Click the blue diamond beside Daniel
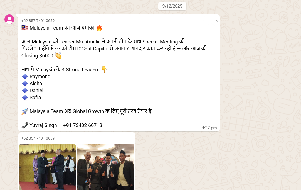Image resolution: width=301 pixels, height=190 pixels. pos(25,90)
